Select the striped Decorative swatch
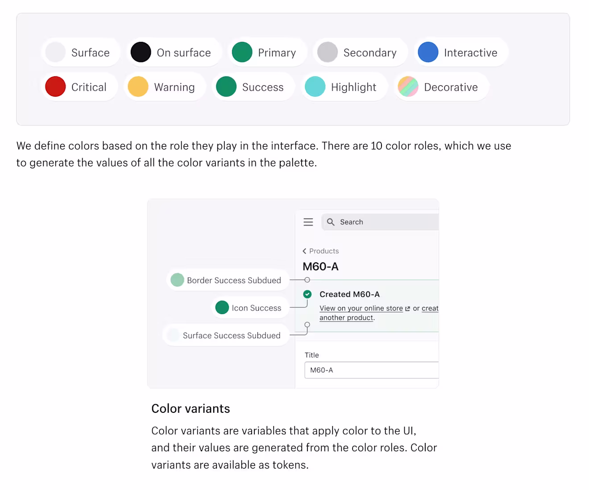Image resolution: width=589 pixels, height=490 pixels. click(x=408, y=87)
